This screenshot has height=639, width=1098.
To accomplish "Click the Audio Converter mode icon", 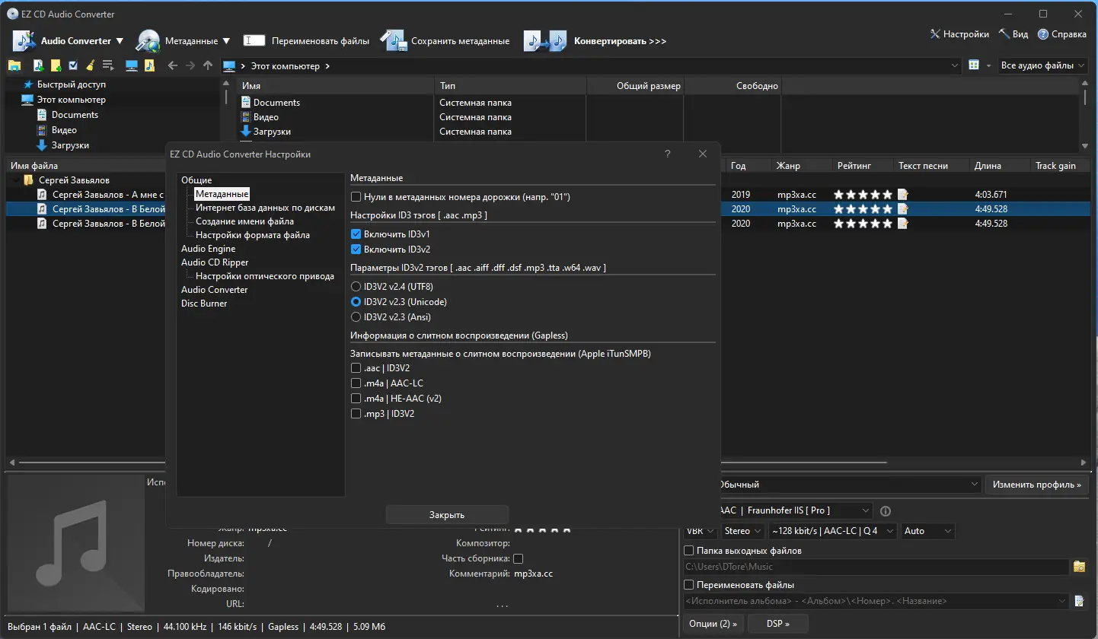I will [24, 41].
